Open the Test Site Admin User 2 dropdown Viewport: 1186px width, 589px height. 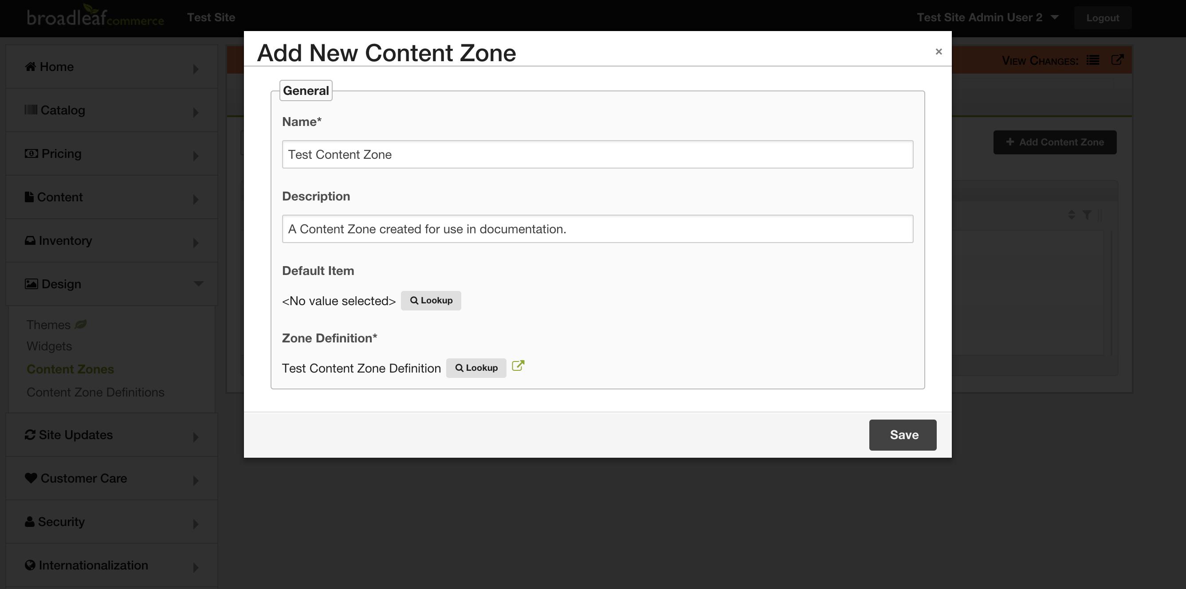[x=988, y=17]
